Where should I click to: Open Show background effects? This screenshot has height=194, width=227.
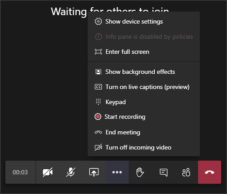pyautogui.click(x=144, y=72)
